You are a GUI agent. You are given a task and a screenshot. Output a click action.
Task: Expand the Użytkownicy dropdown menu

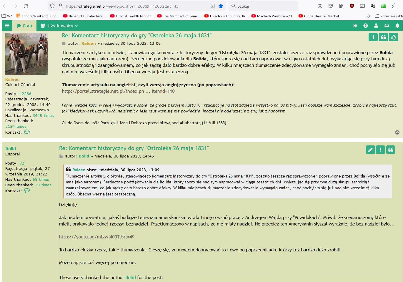point(59,26)
